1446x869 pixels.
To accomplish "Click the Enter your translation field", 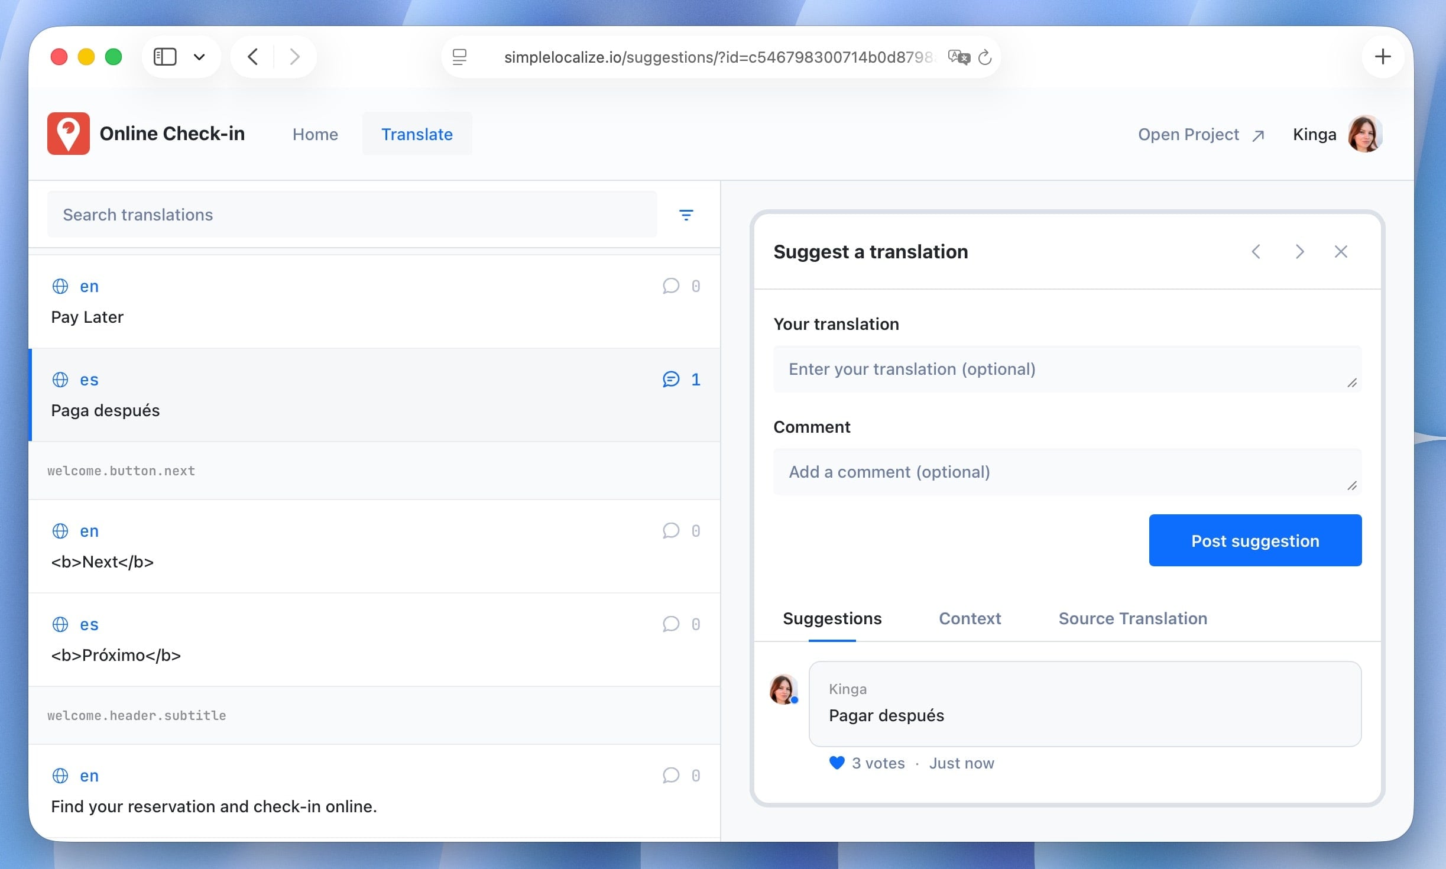I will coord(1066,369).
